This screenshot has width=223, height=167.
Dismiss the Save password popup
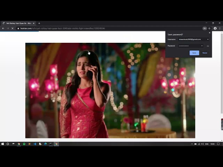point(210,33)
